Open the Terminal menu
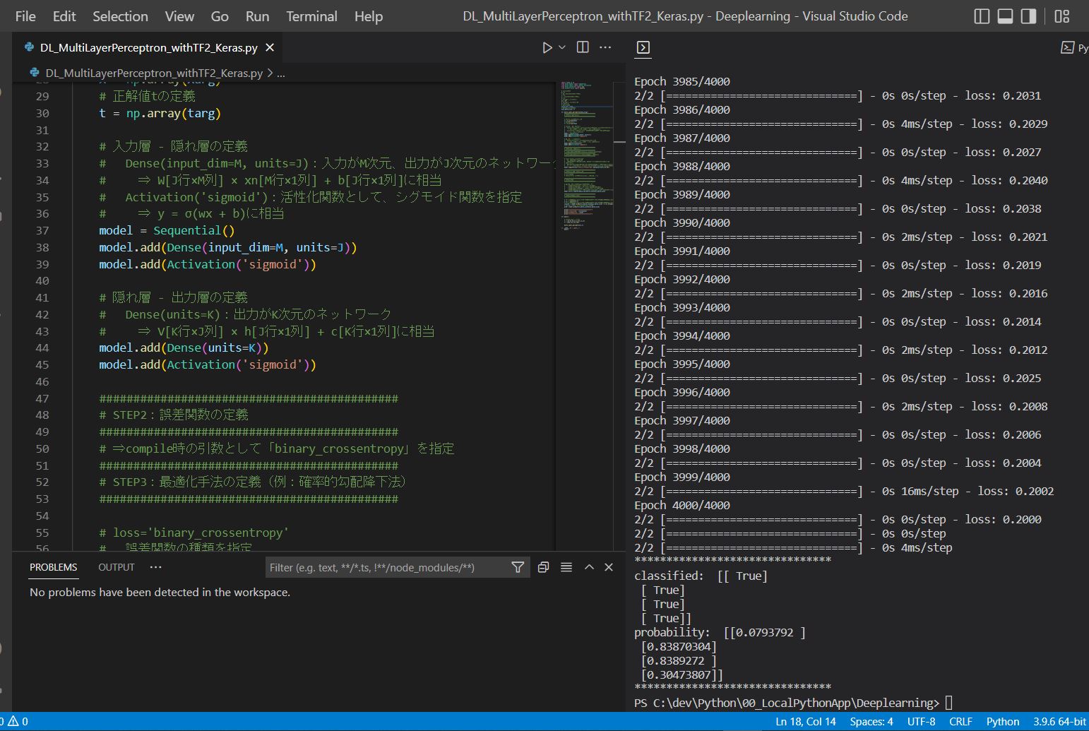 click(311, 16)
